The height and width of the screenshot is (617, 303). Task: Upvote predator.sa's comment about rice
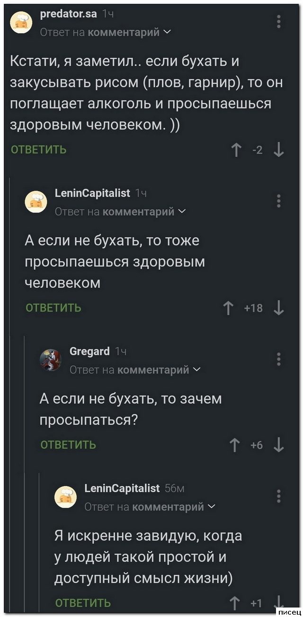236,150
